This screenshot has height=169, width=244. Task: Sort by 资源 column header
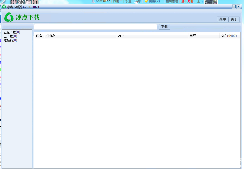pyautogui.click(x=204, y=36)
